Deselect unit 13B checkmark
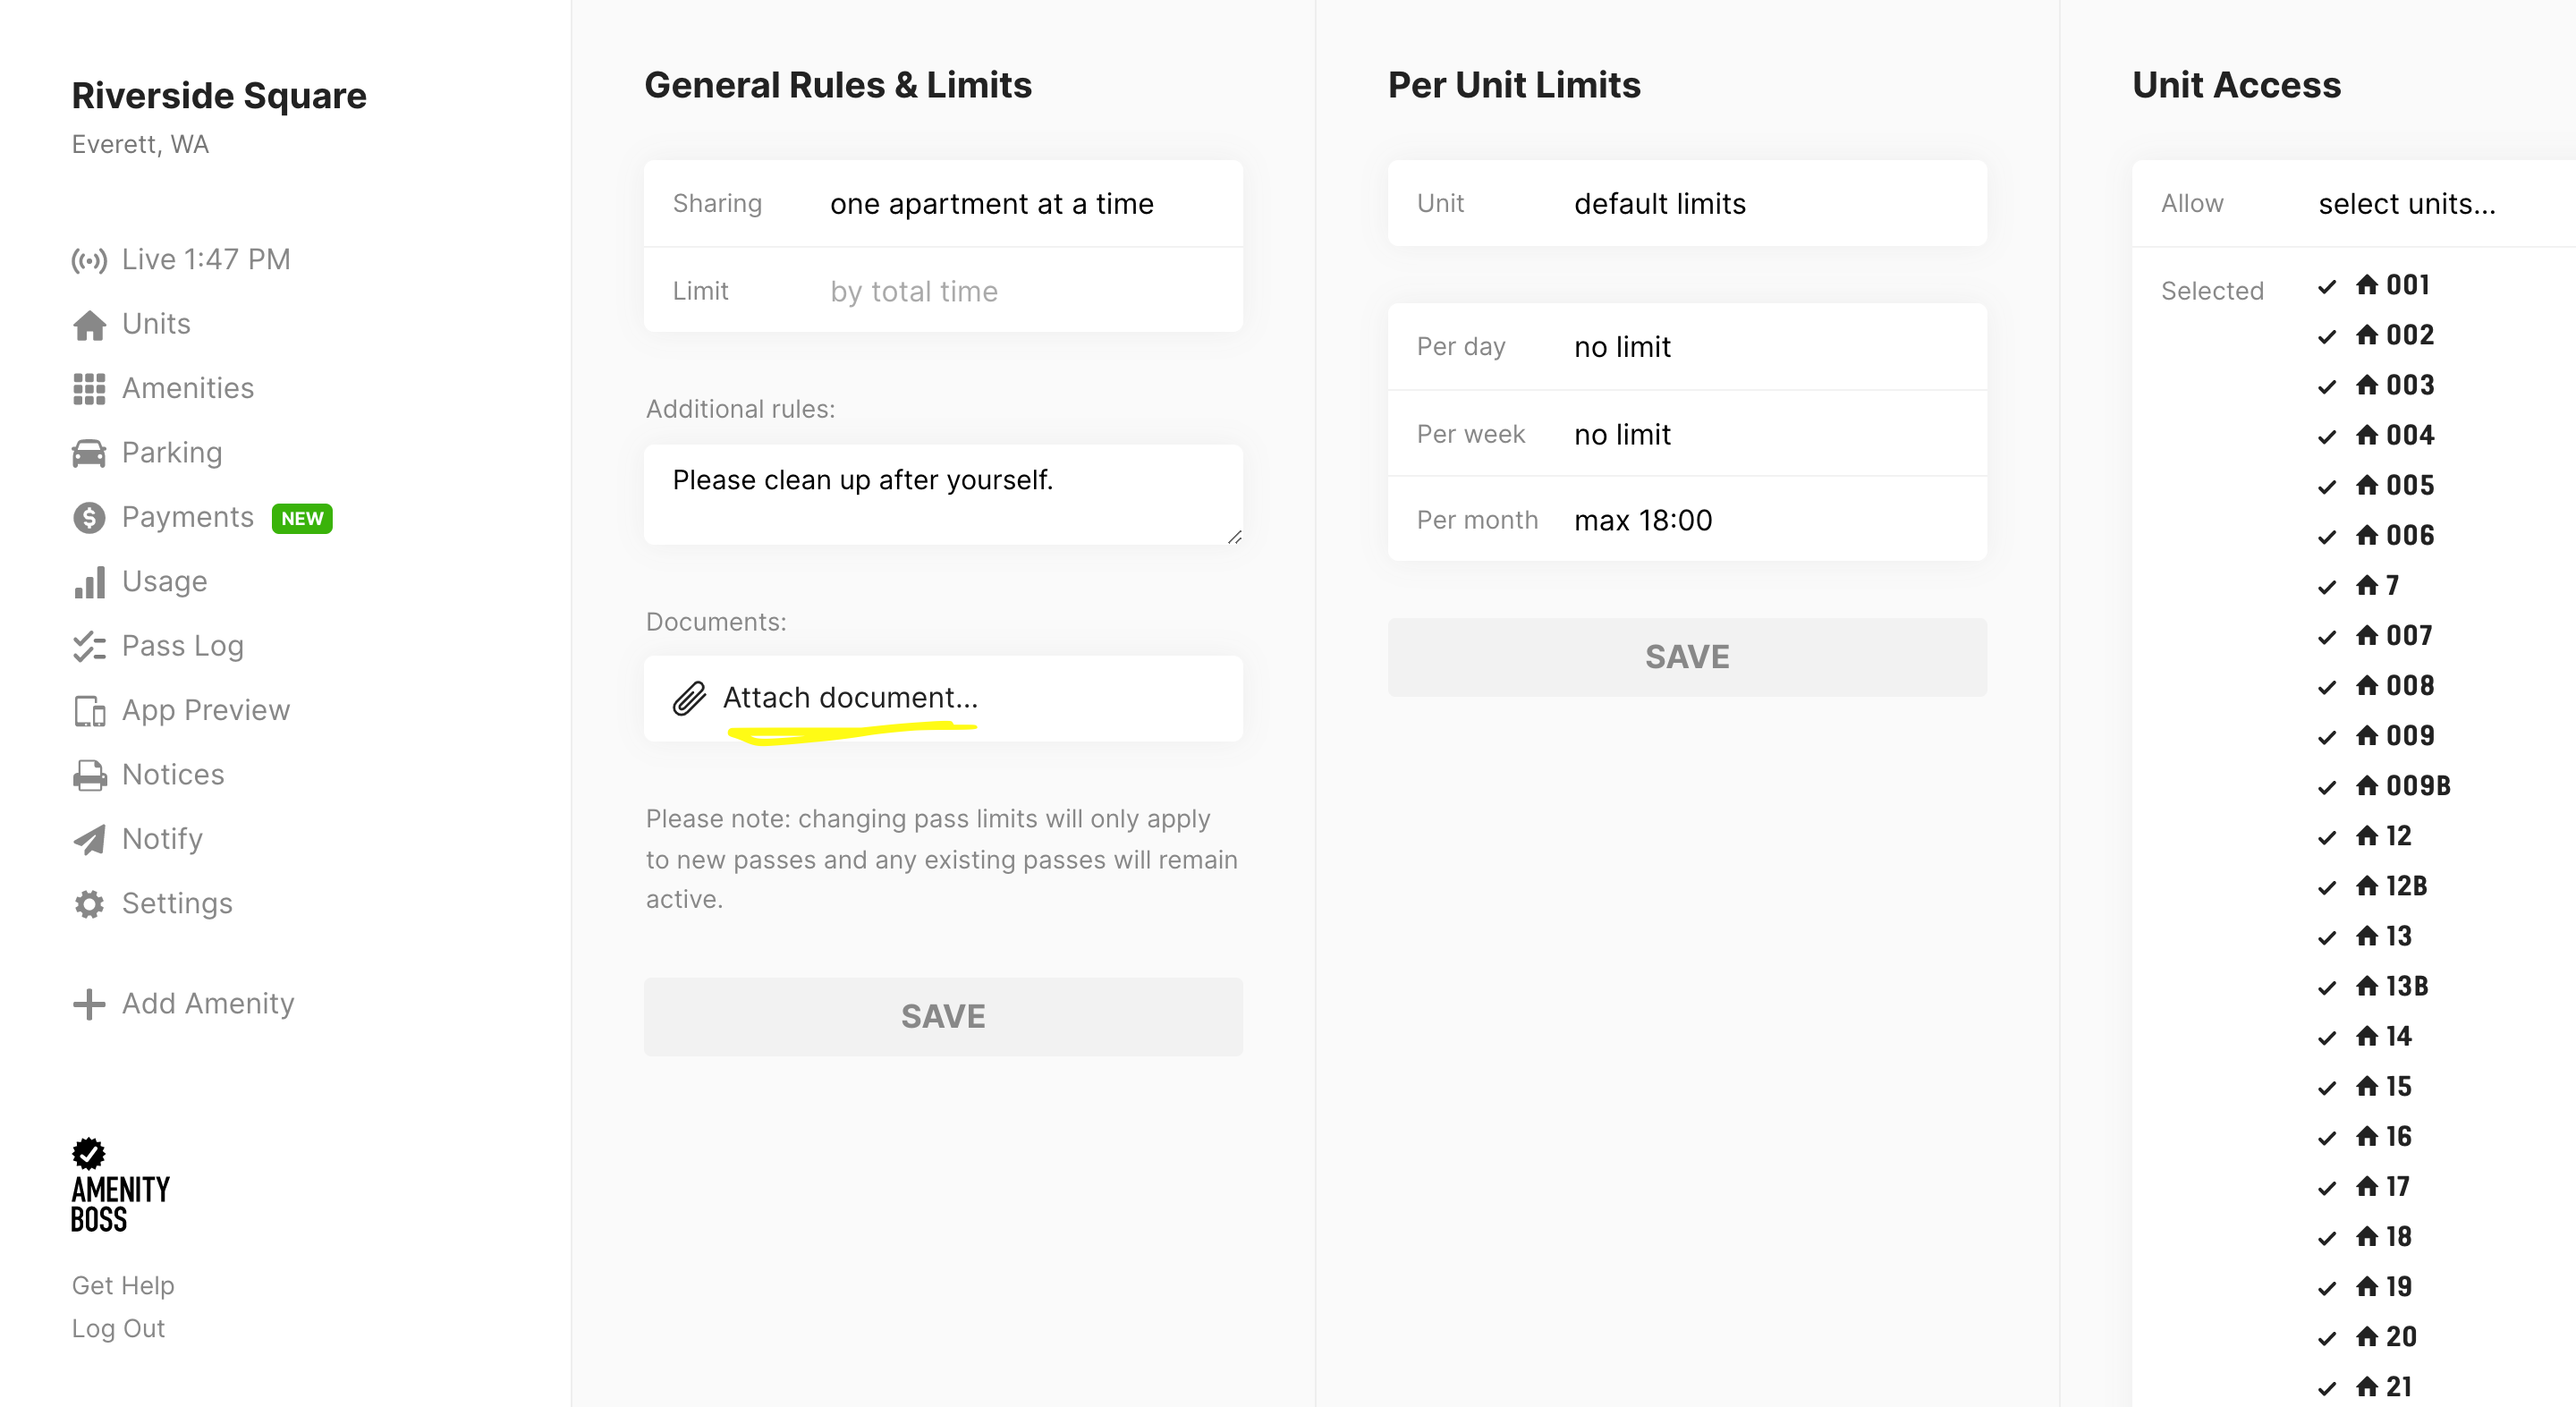This screenshot has height=1407, width=2576. click(2327, 987)
